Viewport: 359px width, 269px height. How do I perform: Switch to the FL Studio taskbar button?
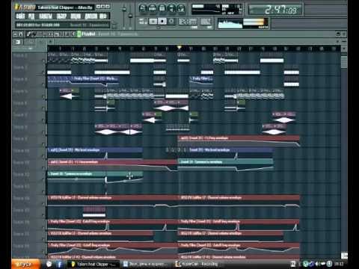pyautogui.click(x=93, y=264)
